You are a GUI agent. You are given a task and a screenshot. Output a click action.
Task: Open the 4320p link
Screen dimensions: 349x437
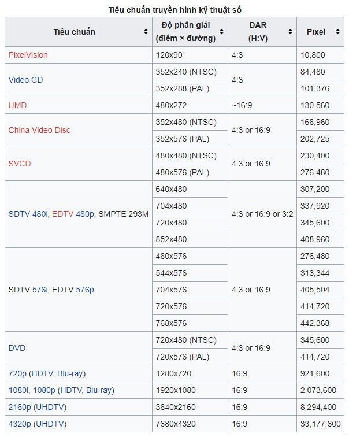tap(20, 424)
